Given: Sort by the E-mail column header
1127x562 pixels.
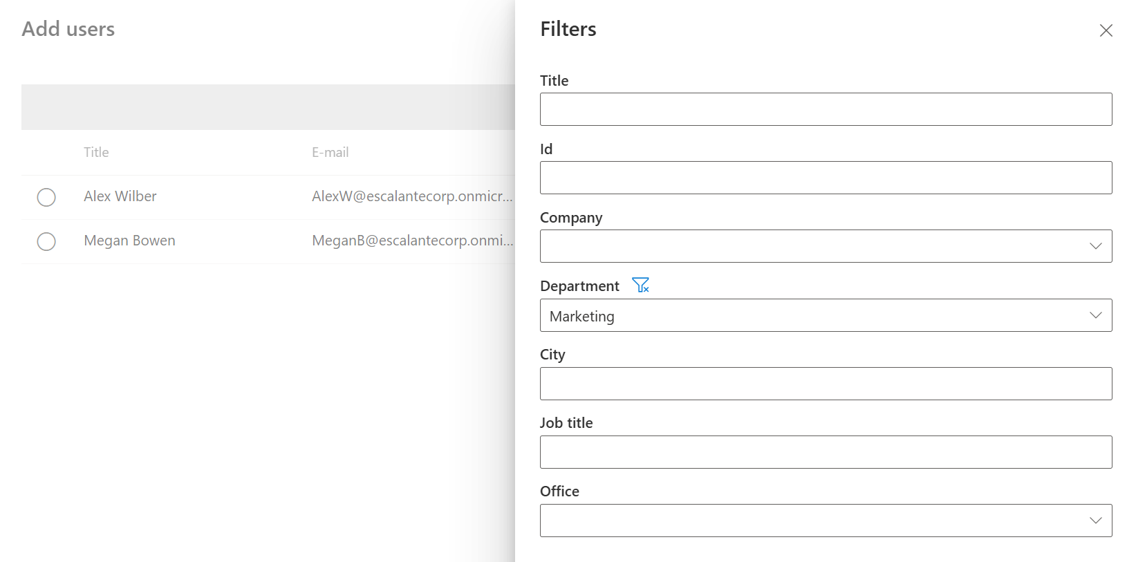Looking at the screenshot, I should (x=330, y=152).
